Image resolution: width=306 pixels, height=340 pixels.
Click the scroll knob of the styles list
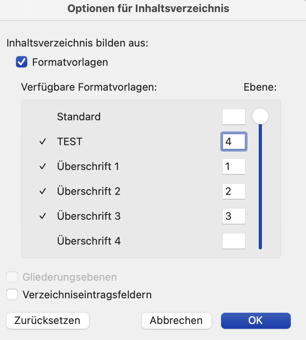click(x=260, y=116)
